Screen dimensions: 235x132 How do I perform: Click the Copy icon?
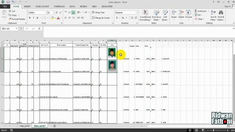[10, 15]
